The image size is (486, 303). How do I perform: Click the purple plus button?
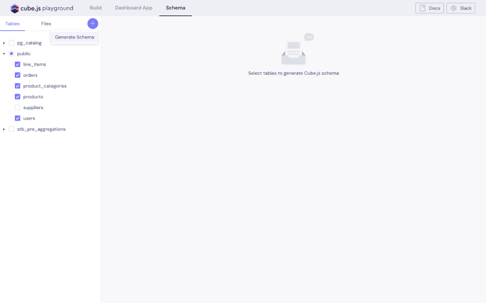point(93,24)
